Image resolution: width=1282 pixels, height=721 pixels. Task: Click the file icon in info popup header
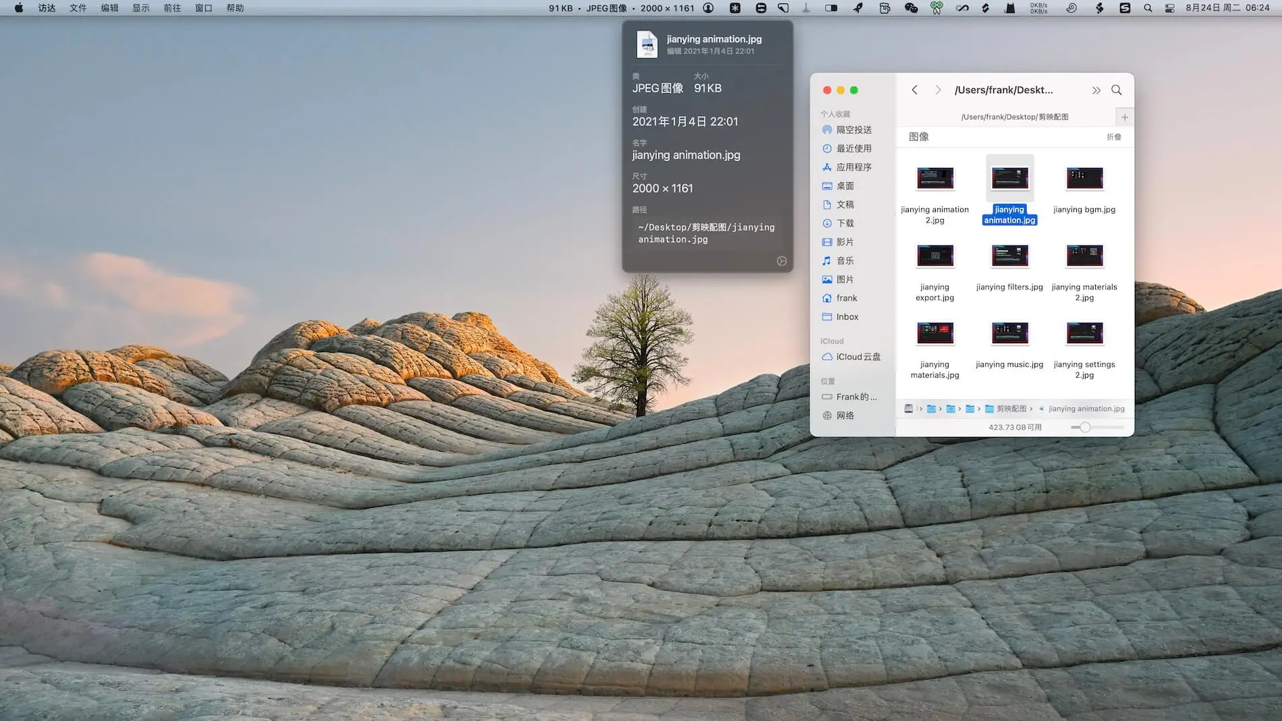[647, 45]
